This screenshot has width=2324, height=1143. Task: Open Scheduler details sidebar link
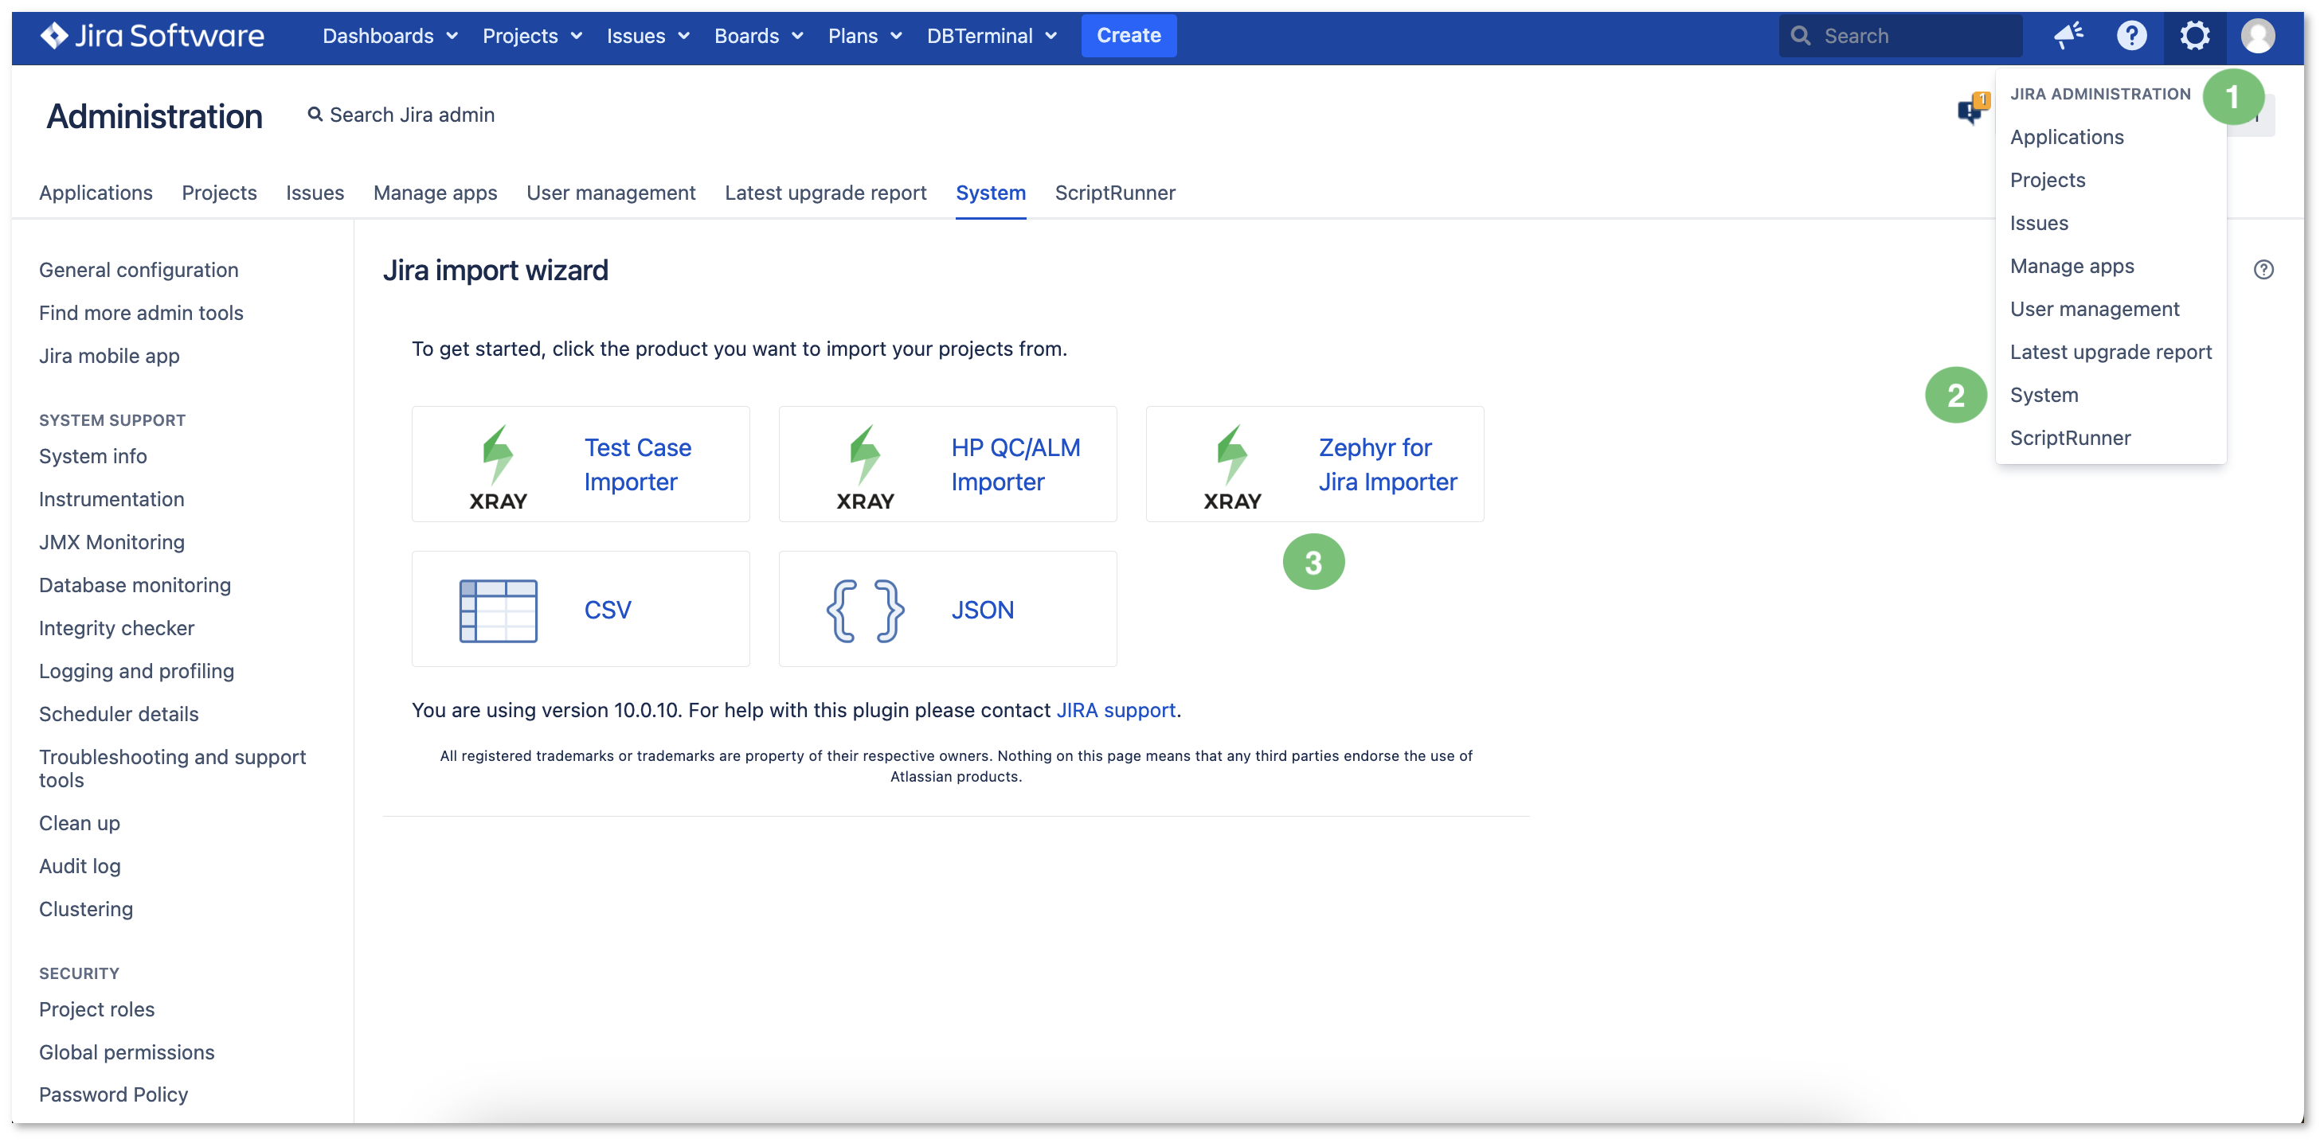click(118, 714)
